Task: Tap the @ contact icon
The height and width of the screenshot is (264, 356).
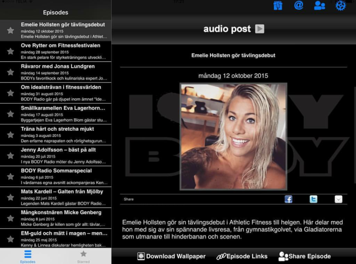Action: pos(299,6)
